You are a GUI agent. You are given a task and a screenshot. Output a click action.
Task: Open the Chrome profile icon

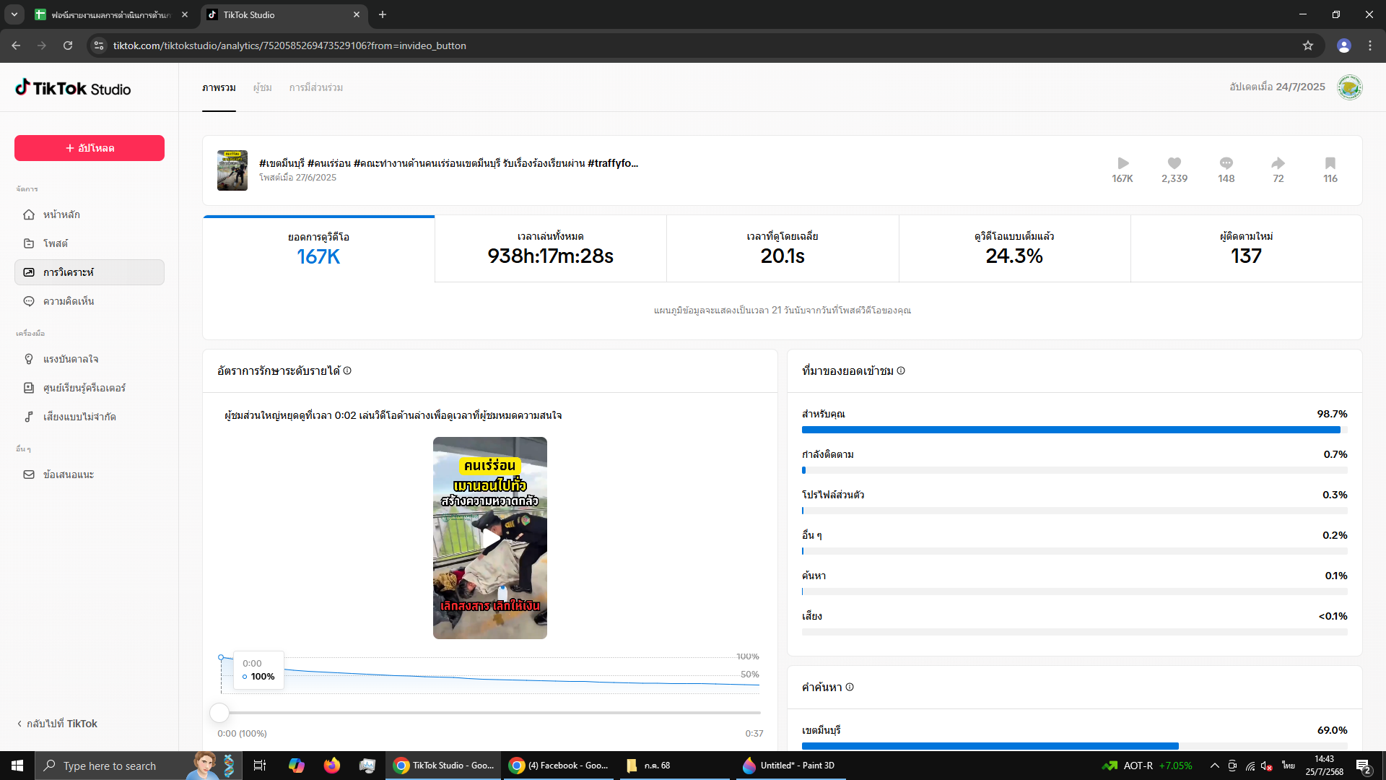click(1343, 45)
